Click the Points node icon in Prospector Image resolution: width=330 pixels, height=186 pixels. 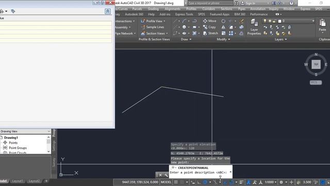click(x=5, y=143)
